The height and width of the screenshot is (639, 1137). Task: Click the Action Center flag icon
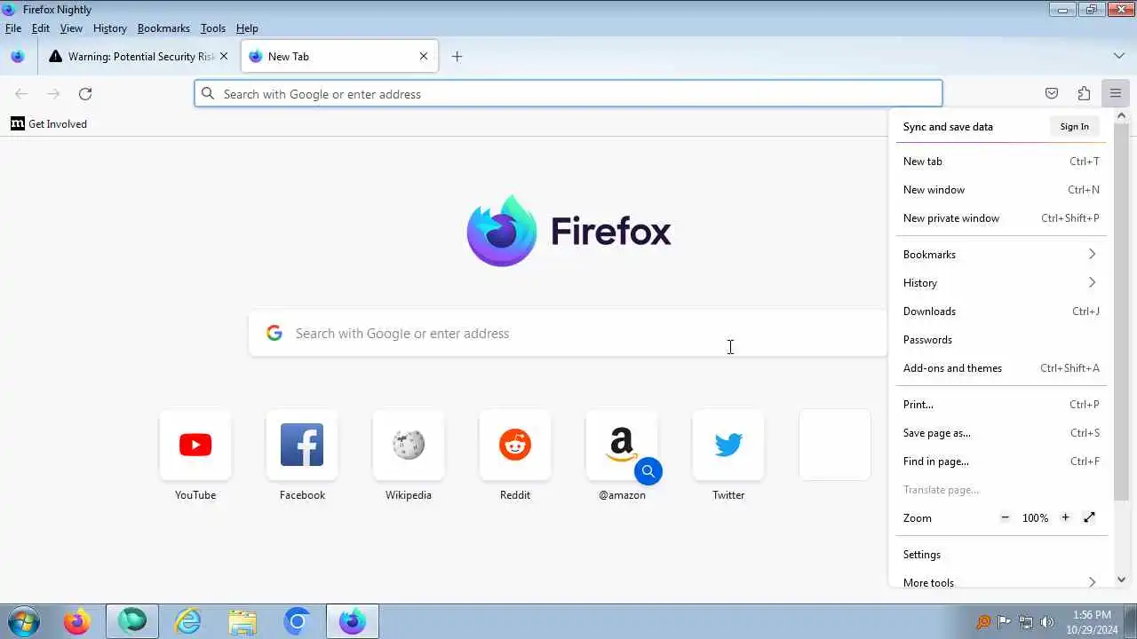1005,622
